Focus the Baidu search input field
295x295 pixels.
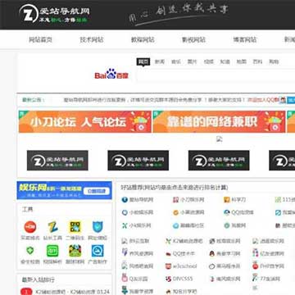tap(216, 75)
